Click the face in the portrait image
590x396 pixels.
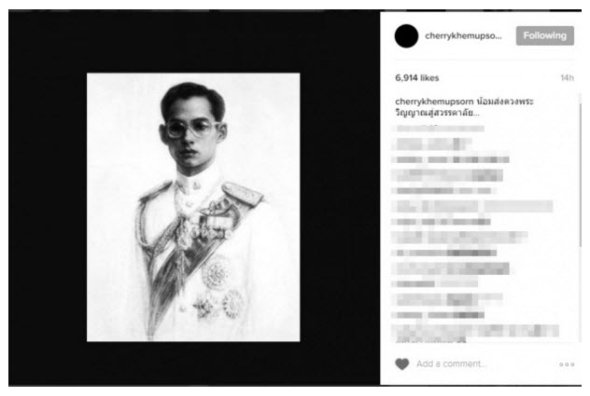pos(192,135)
